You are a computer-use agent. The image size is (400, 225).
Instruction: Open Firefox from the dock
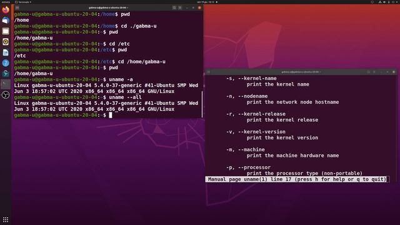tap(6, 10)
